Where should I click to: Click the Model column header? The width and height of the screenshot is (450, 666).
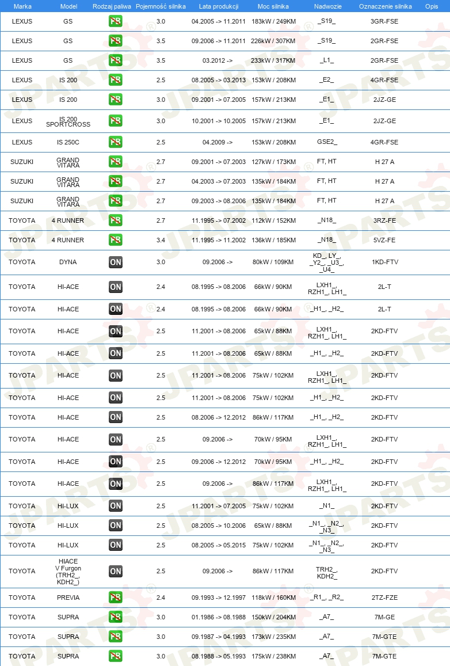69,6
